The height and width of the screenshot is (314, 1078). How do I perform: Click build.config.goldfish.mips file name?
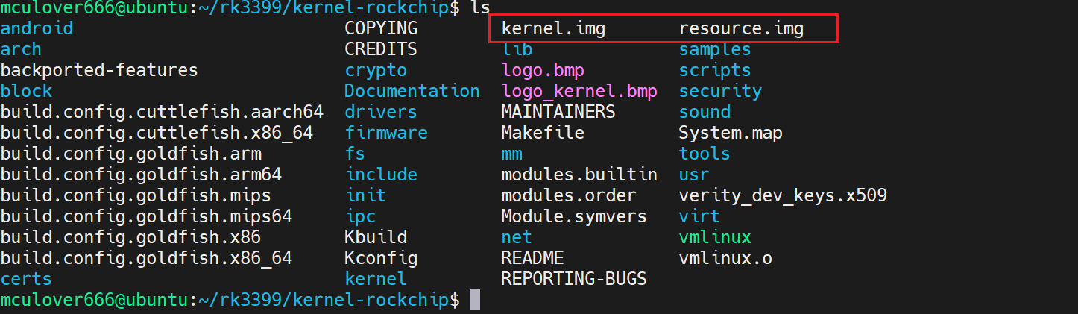coord(136,196)
